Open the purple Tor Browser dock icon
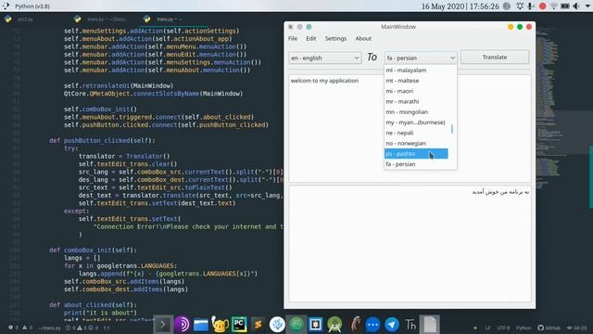593x334 pixels. pyautogui.click(x=182, y=325)
